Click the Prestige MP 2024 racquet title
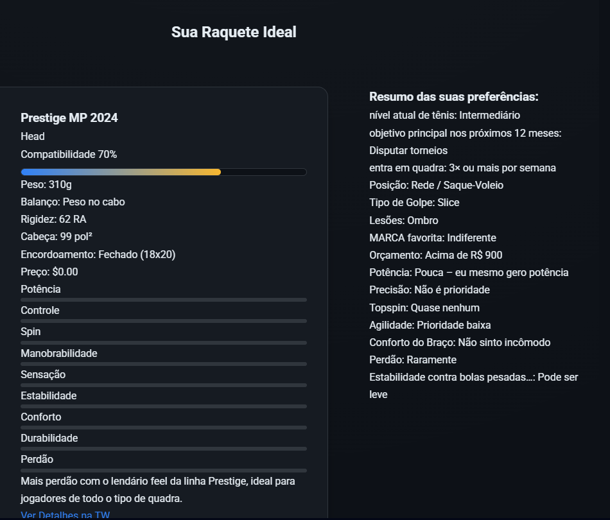The height and width of the screenshot is (520, 610). [69, 118]
